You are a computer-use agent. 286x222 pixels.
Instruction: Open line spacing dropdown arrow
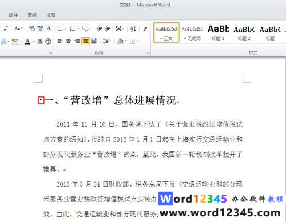click(110, 41)
